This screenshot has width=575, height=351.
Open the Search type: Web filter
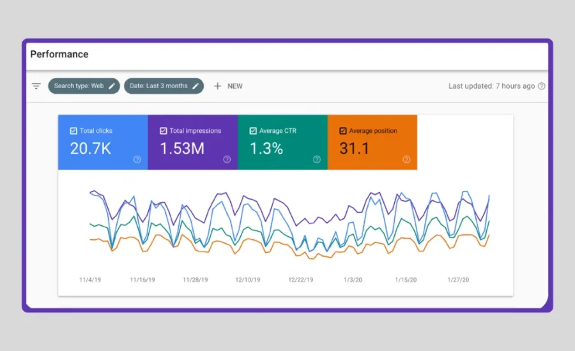(x=79, y=86)
